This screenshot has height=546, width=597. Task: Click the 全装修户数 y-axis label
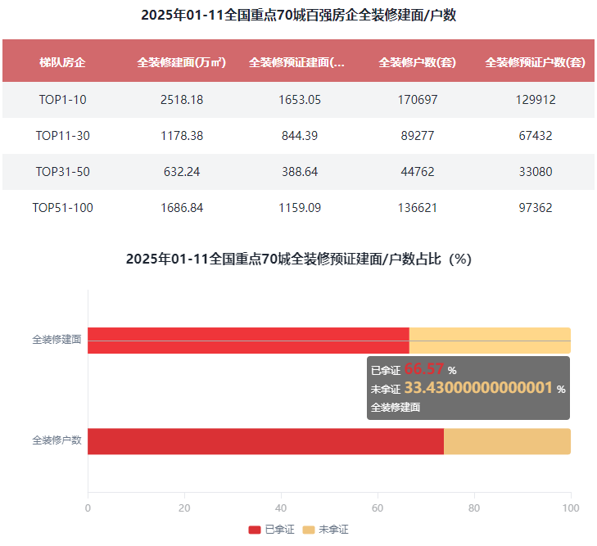(57, 440)
